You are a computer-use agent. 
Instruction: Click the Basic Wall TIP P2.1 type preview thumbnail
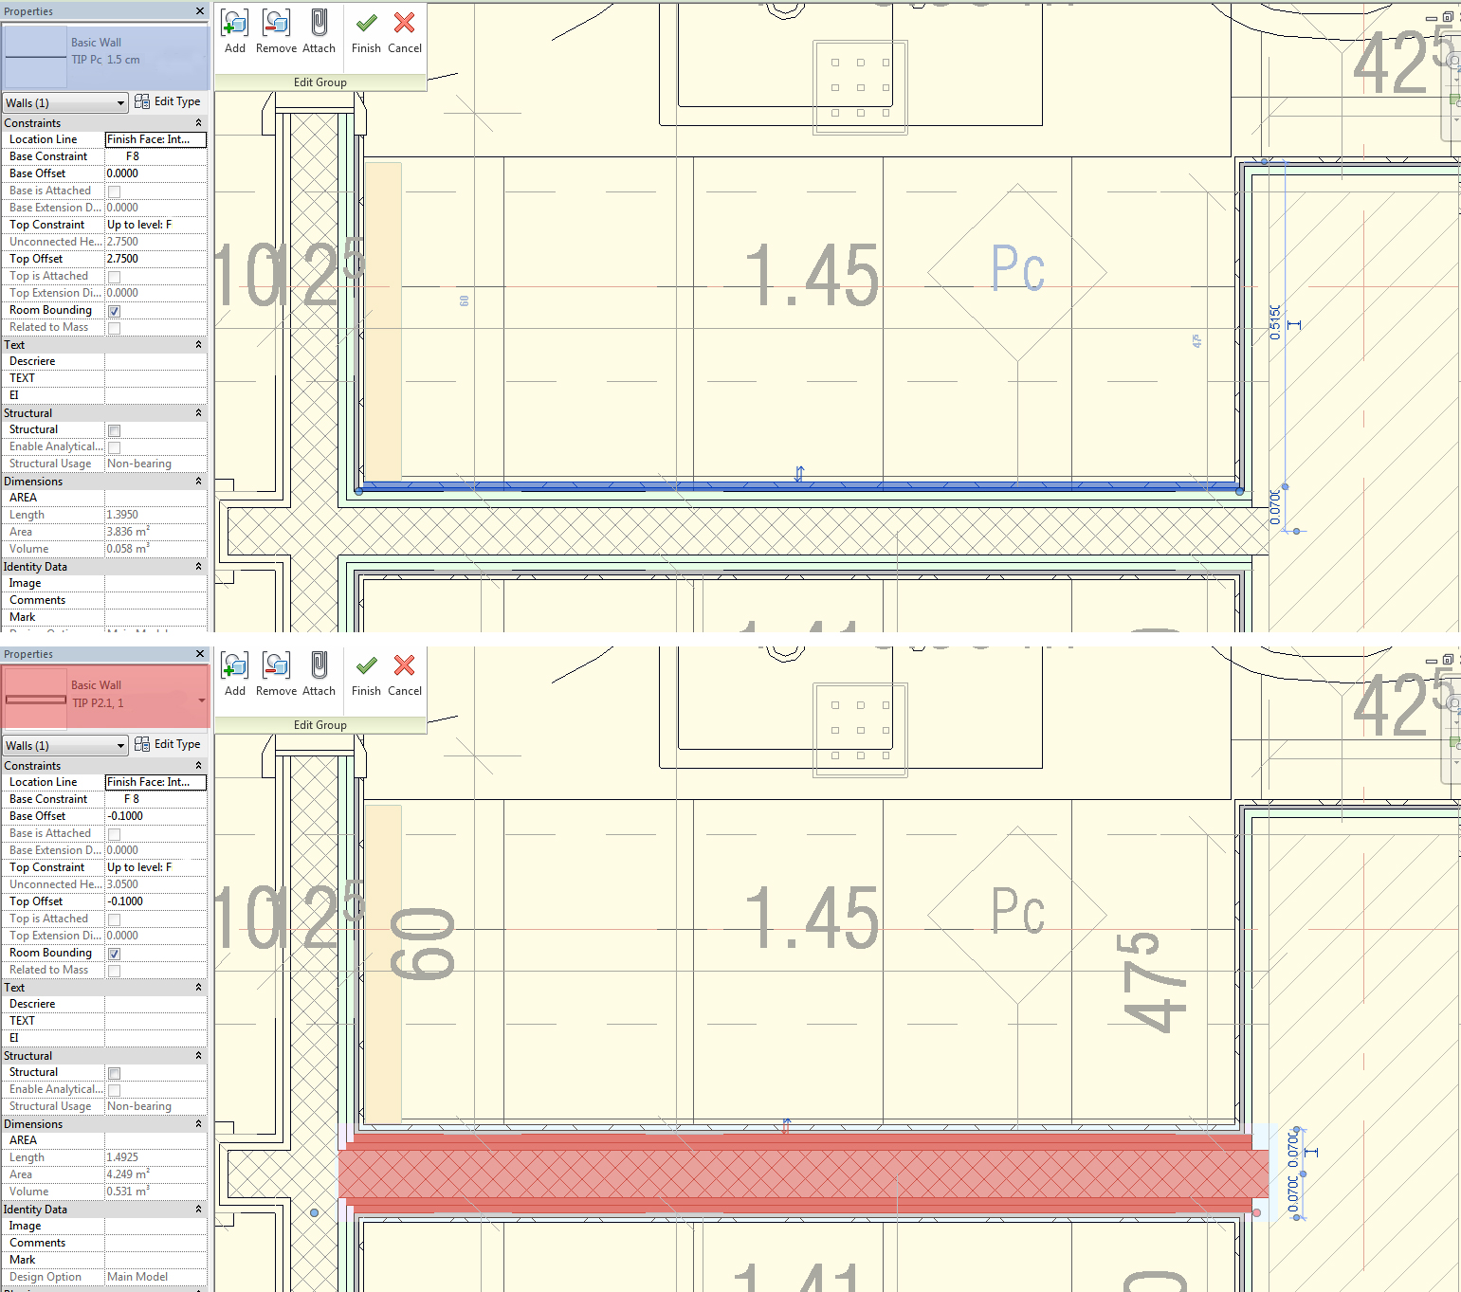click(35, 700)
